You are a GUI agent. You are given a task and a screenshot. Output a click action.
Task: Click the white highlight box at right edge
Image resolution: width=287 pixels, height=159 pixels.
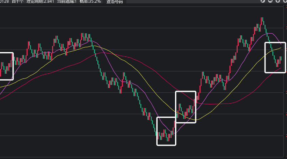pos(275,57)
